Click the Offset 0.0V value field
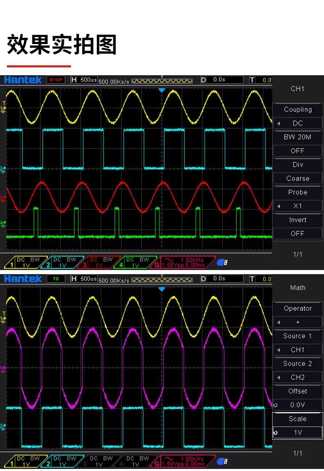 click(298, 405)
